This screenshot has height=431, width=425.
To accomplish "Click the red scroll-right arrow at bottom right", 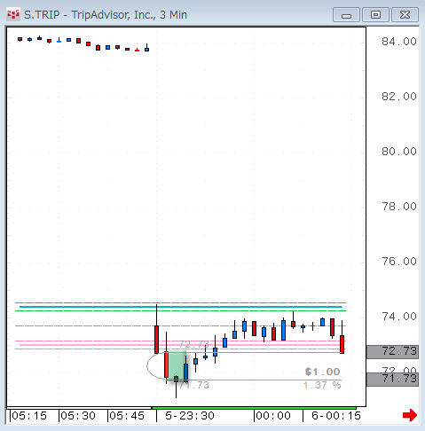I will (410, 415).
